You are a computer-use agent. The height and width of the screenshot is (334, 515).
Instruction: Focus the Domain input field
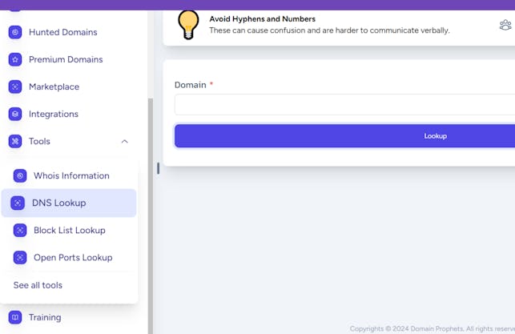click(344, 105)
